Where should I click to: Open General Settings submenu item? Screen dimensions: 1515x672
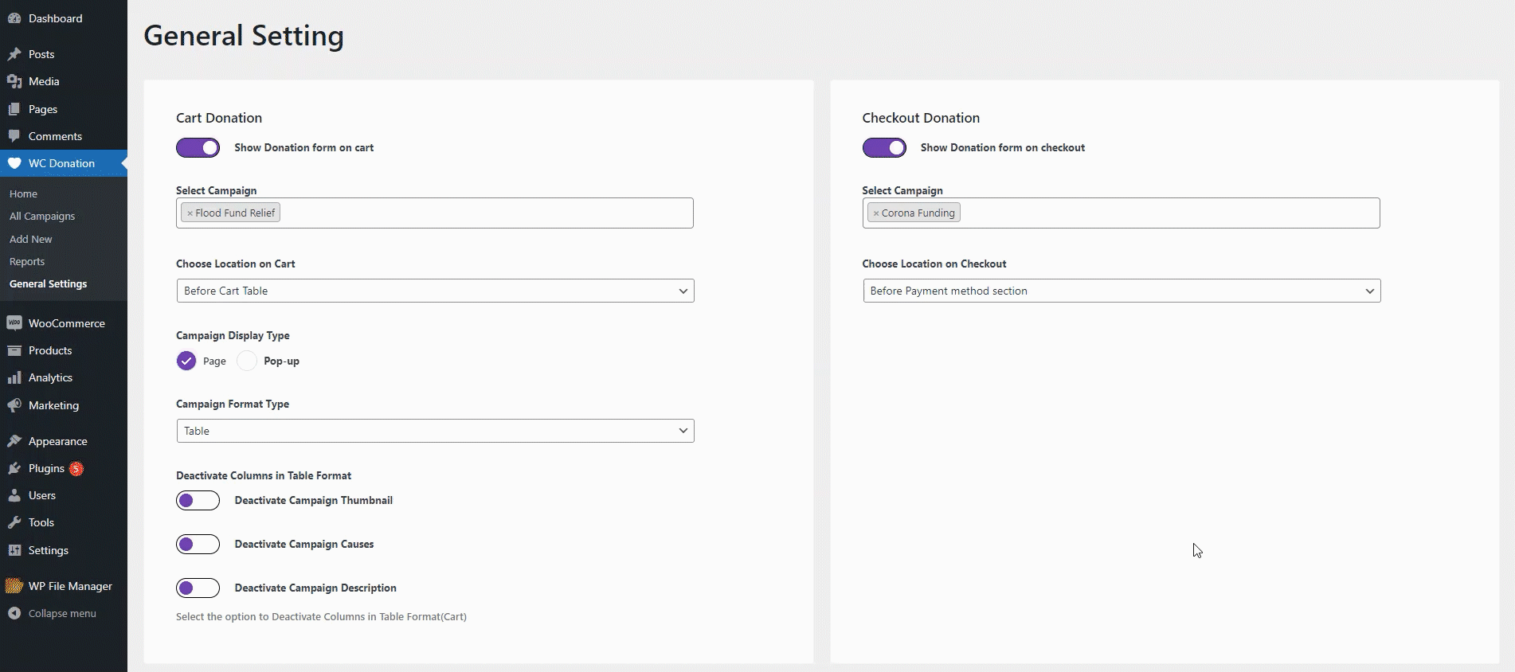point(48,283)
